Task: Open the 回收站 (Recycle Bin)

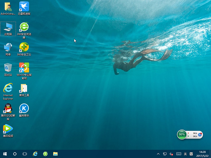Action: click(x=8, y=68)
